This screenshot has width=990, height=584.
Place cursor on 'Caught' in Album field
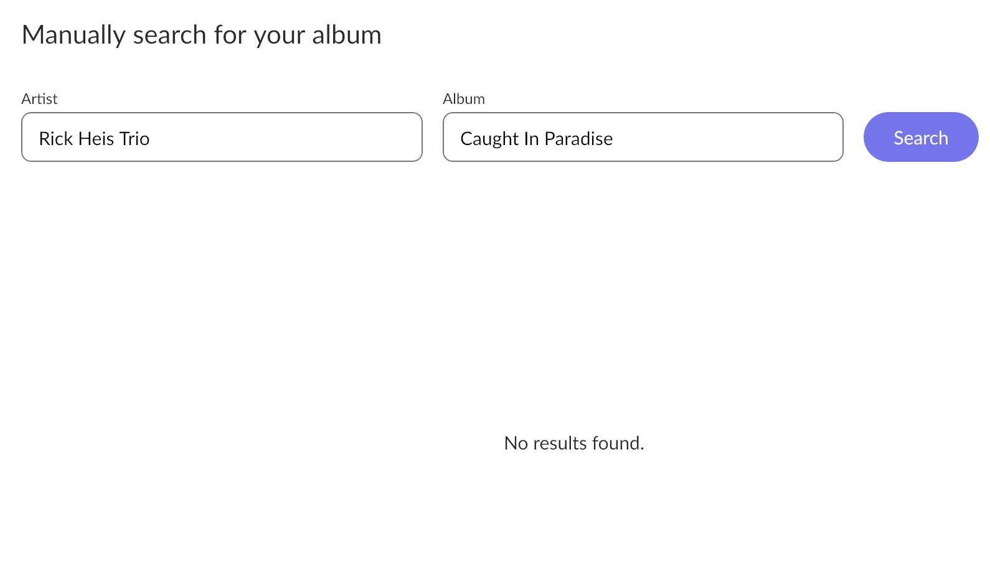[489, 139]
